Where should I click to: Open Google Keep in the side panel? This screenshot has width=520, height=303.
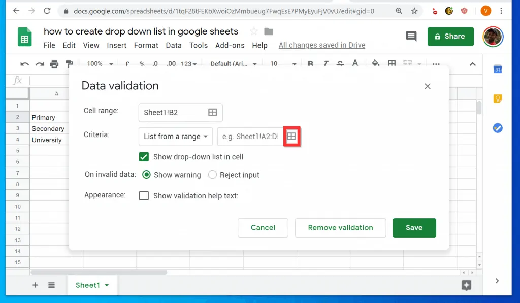click(x=498, y=99)
